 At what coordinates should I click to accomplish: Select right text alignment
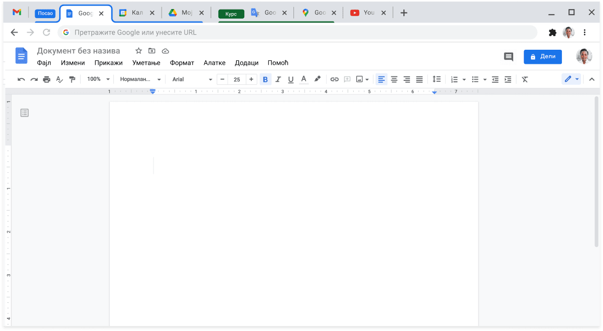point(407,79)
